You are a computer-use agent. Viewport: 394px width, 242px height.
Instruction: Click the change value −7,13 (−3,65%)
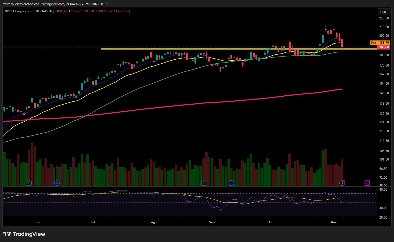click(x=120, y=11)
